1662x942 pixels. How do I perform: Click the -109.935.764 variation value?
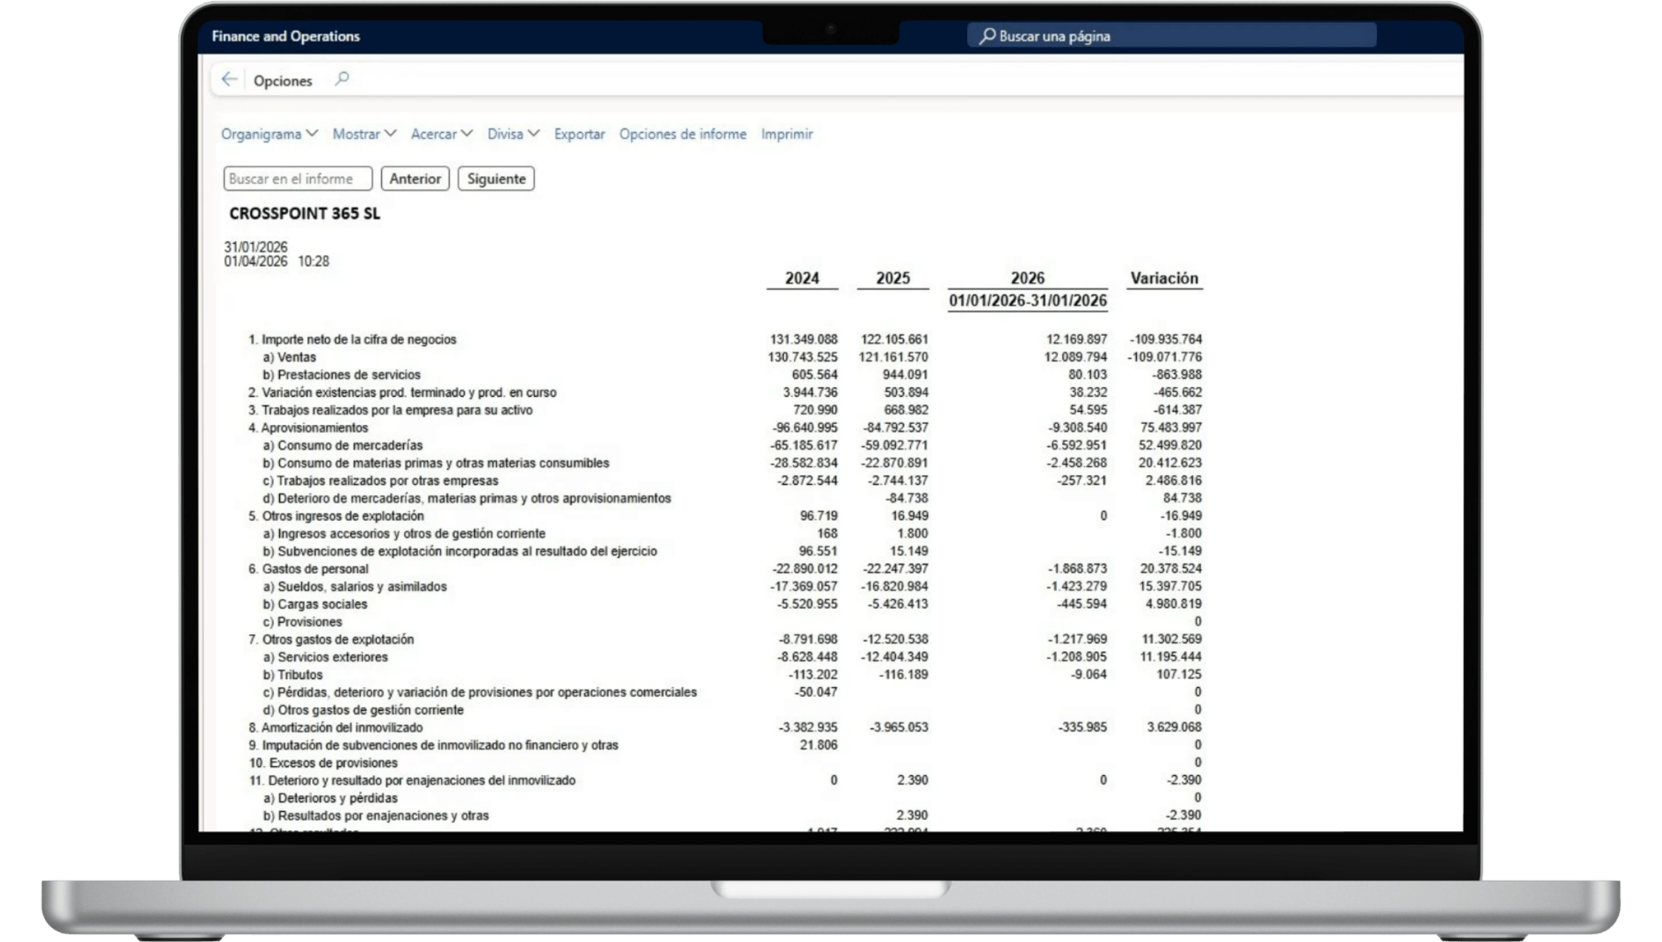[x=1166, y=340]
